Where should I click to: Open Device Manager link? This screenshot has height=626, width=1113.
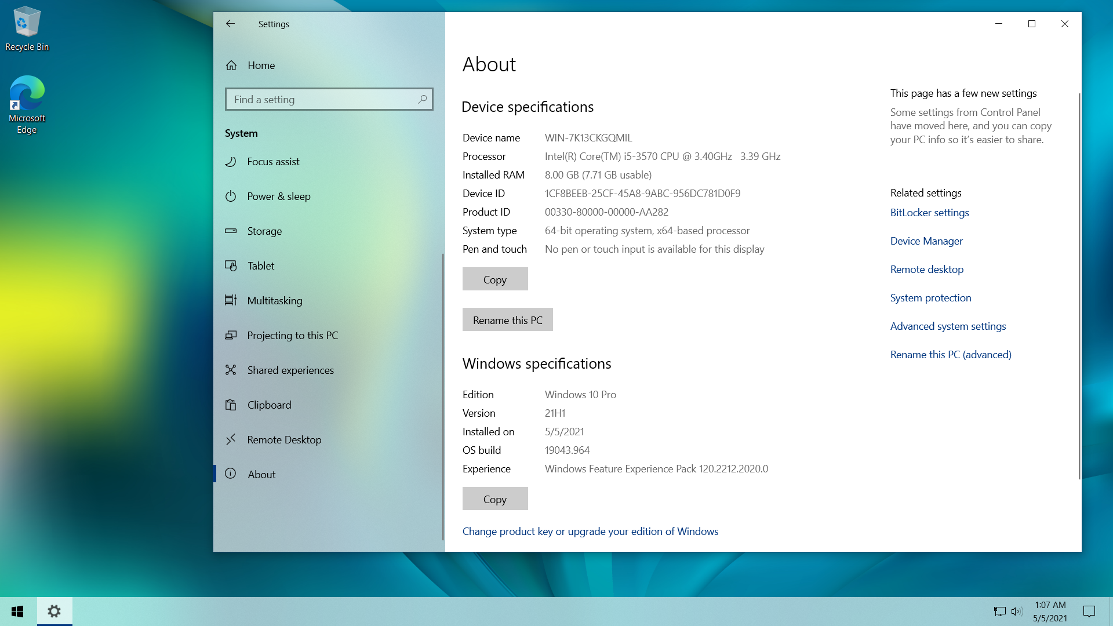[926, 241]
